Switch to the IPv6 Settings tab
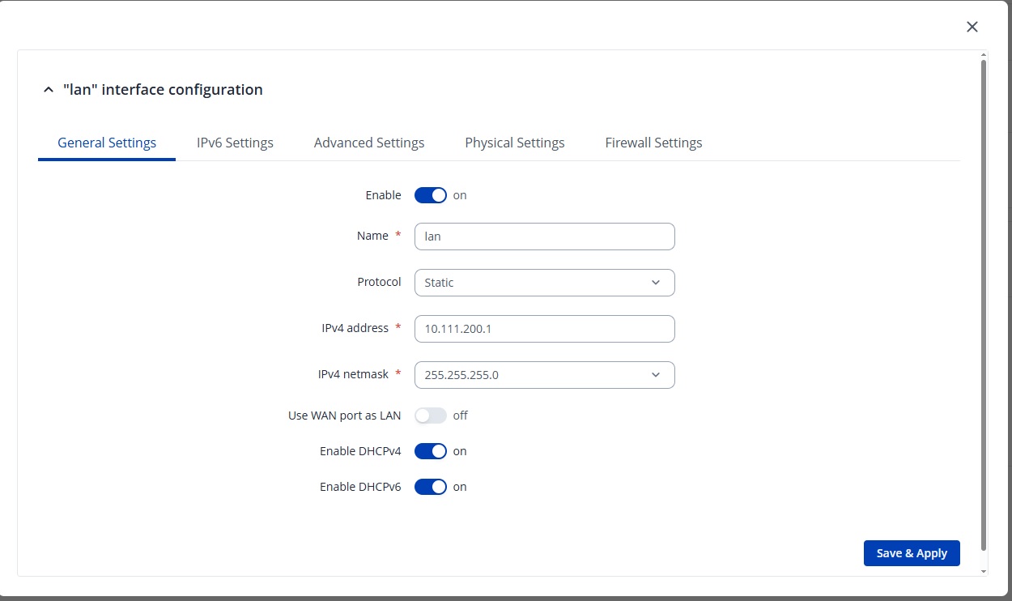This screenshot has height=601, width=1012. (235, 143)
